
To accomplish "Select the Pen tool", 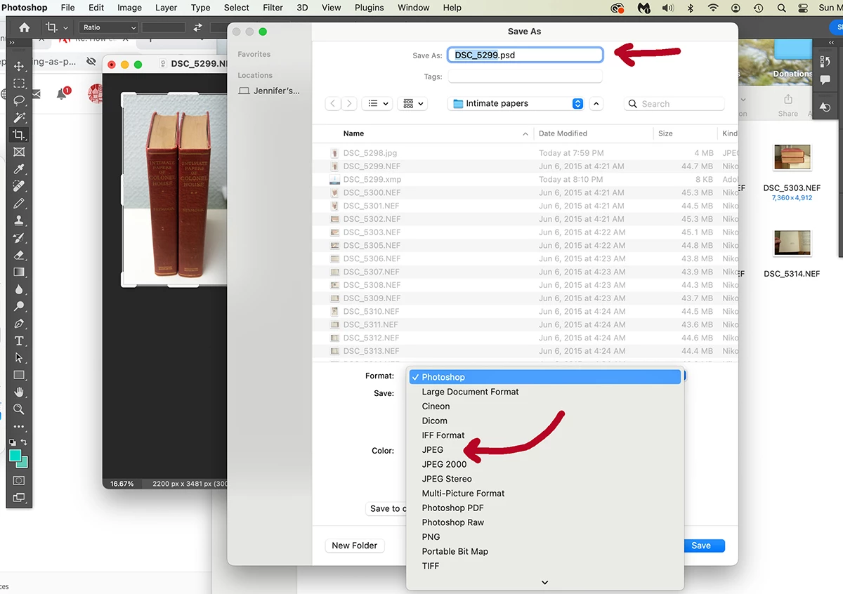I will tap(19, 324).
